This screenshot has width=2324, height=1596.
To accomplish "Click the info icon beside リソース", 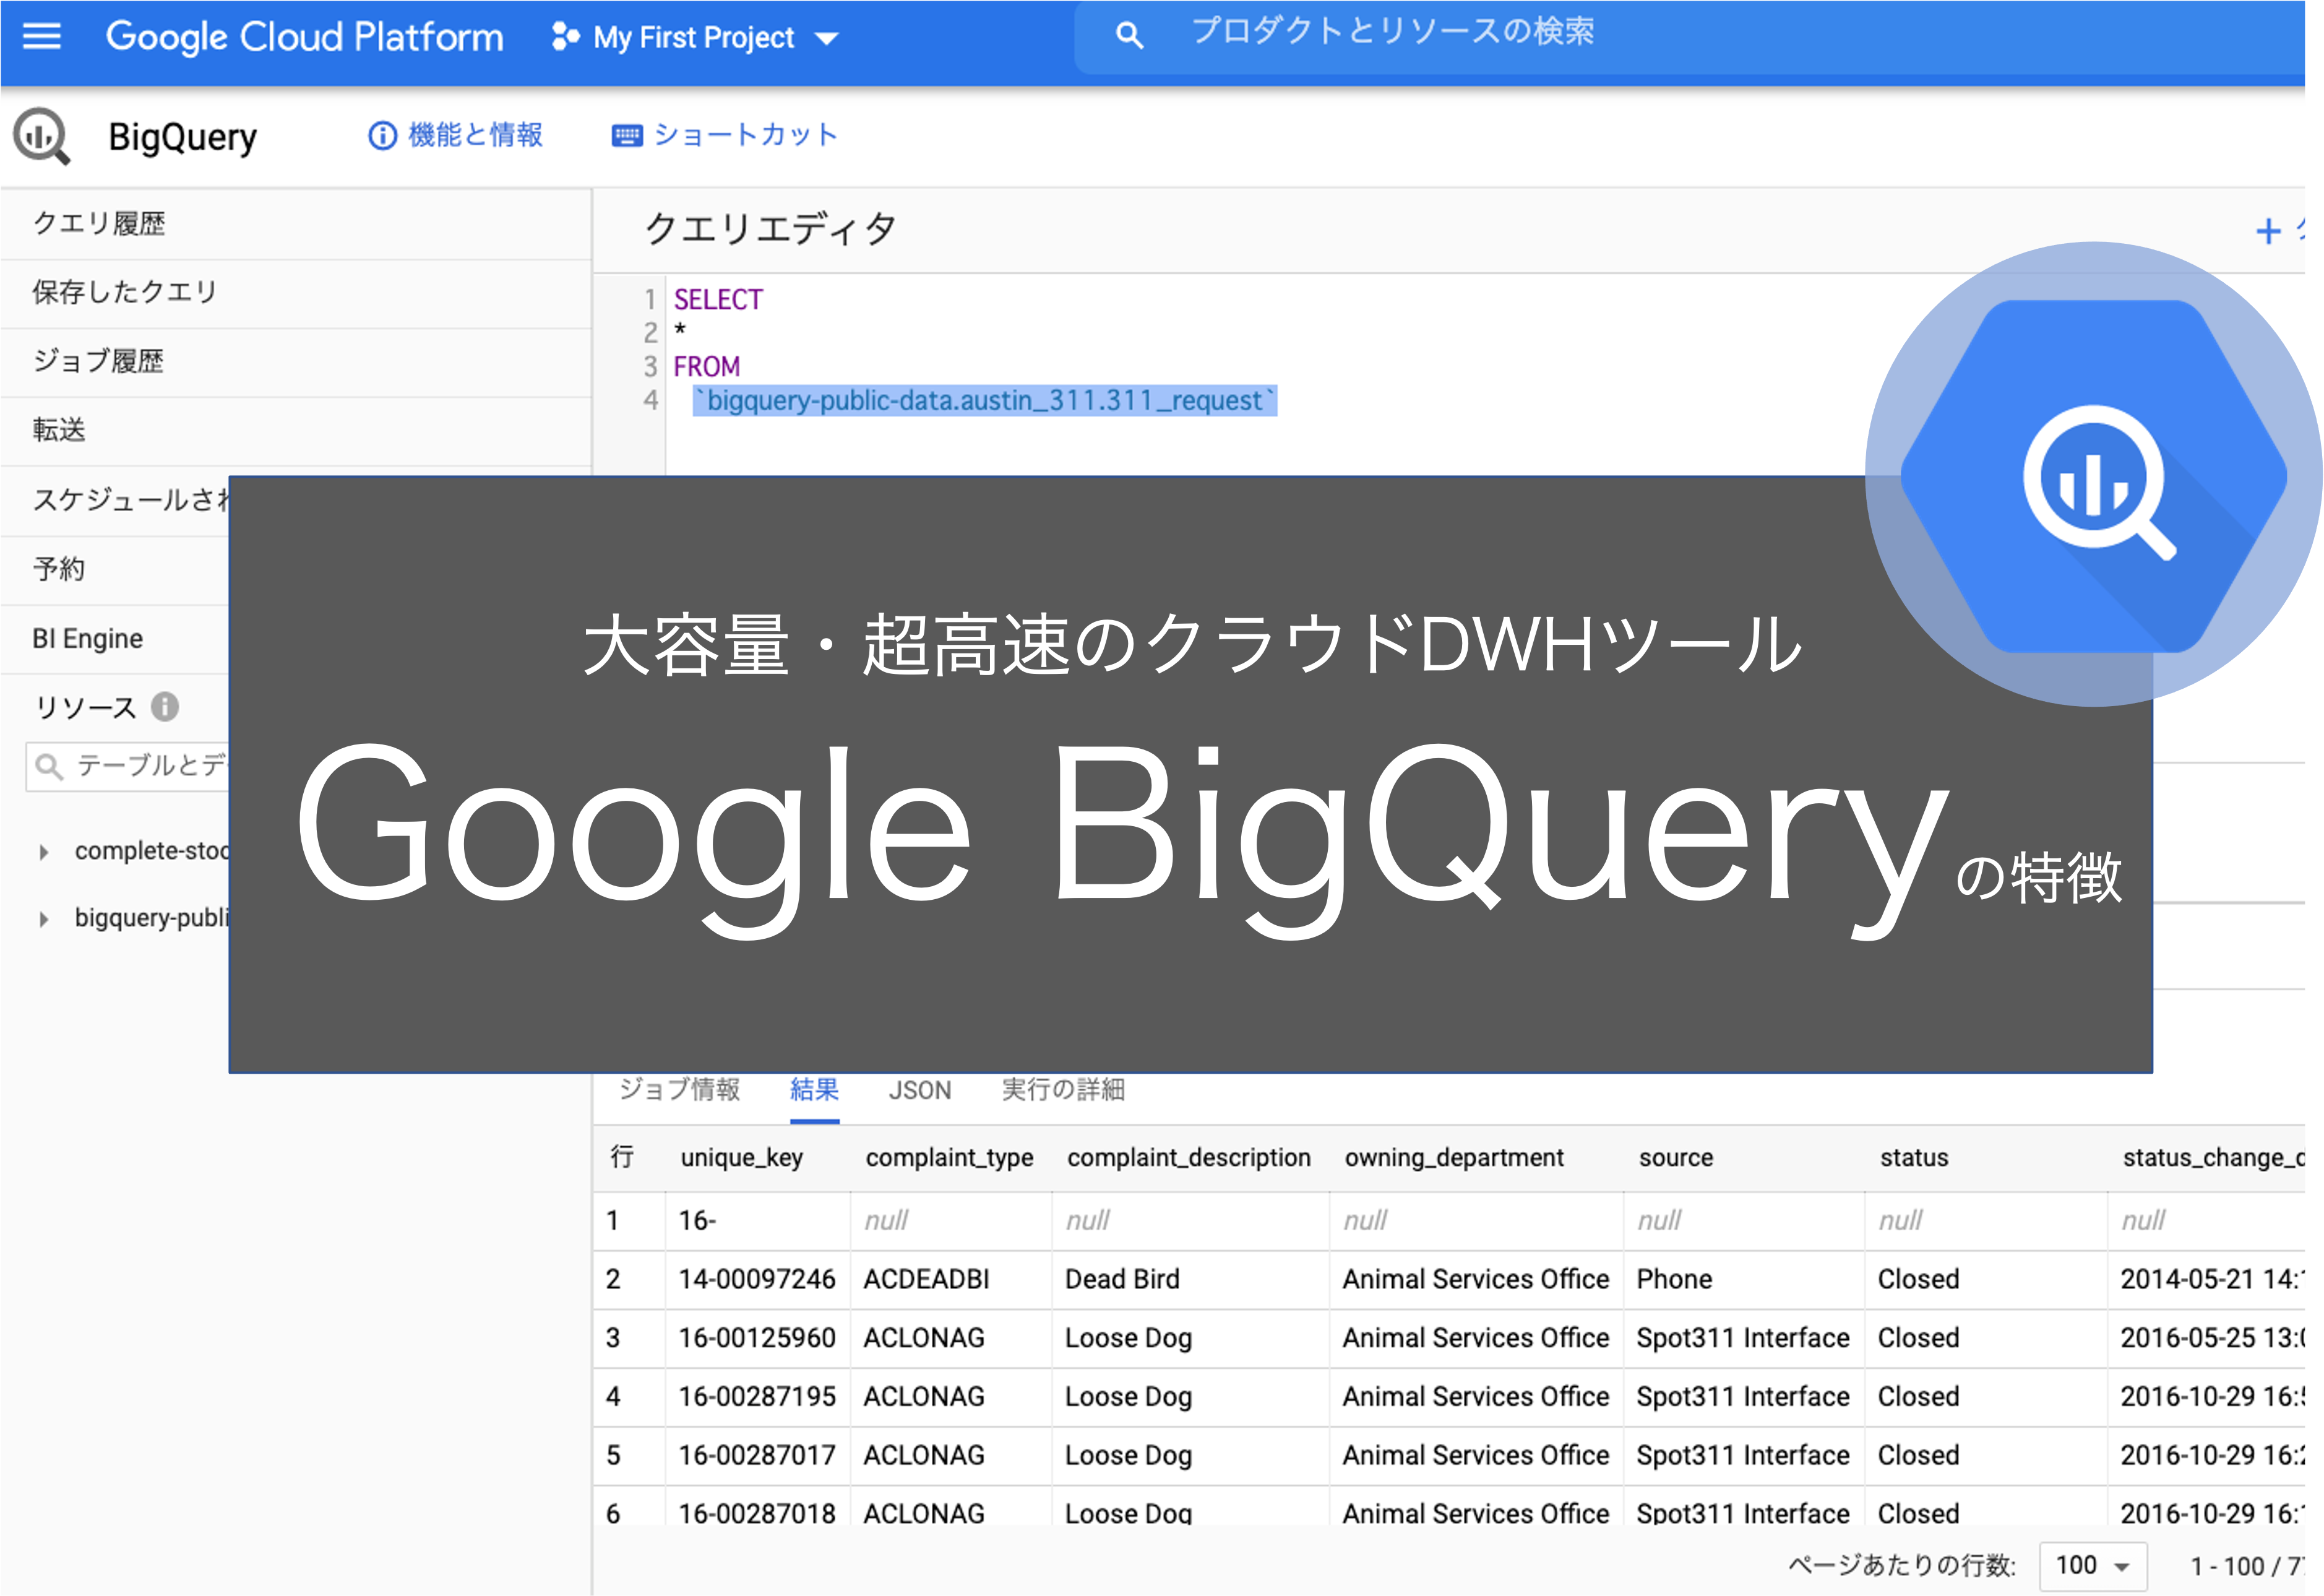I will pos(165,707).
